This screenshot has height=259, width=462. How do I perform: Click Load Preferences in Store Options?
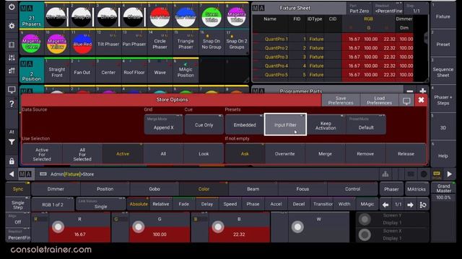[380, 101]
